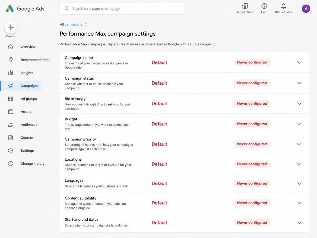Screen dimensions: 317x238
Task: Click the Performance Max campaign settings heading
Action: click(107, 34)
